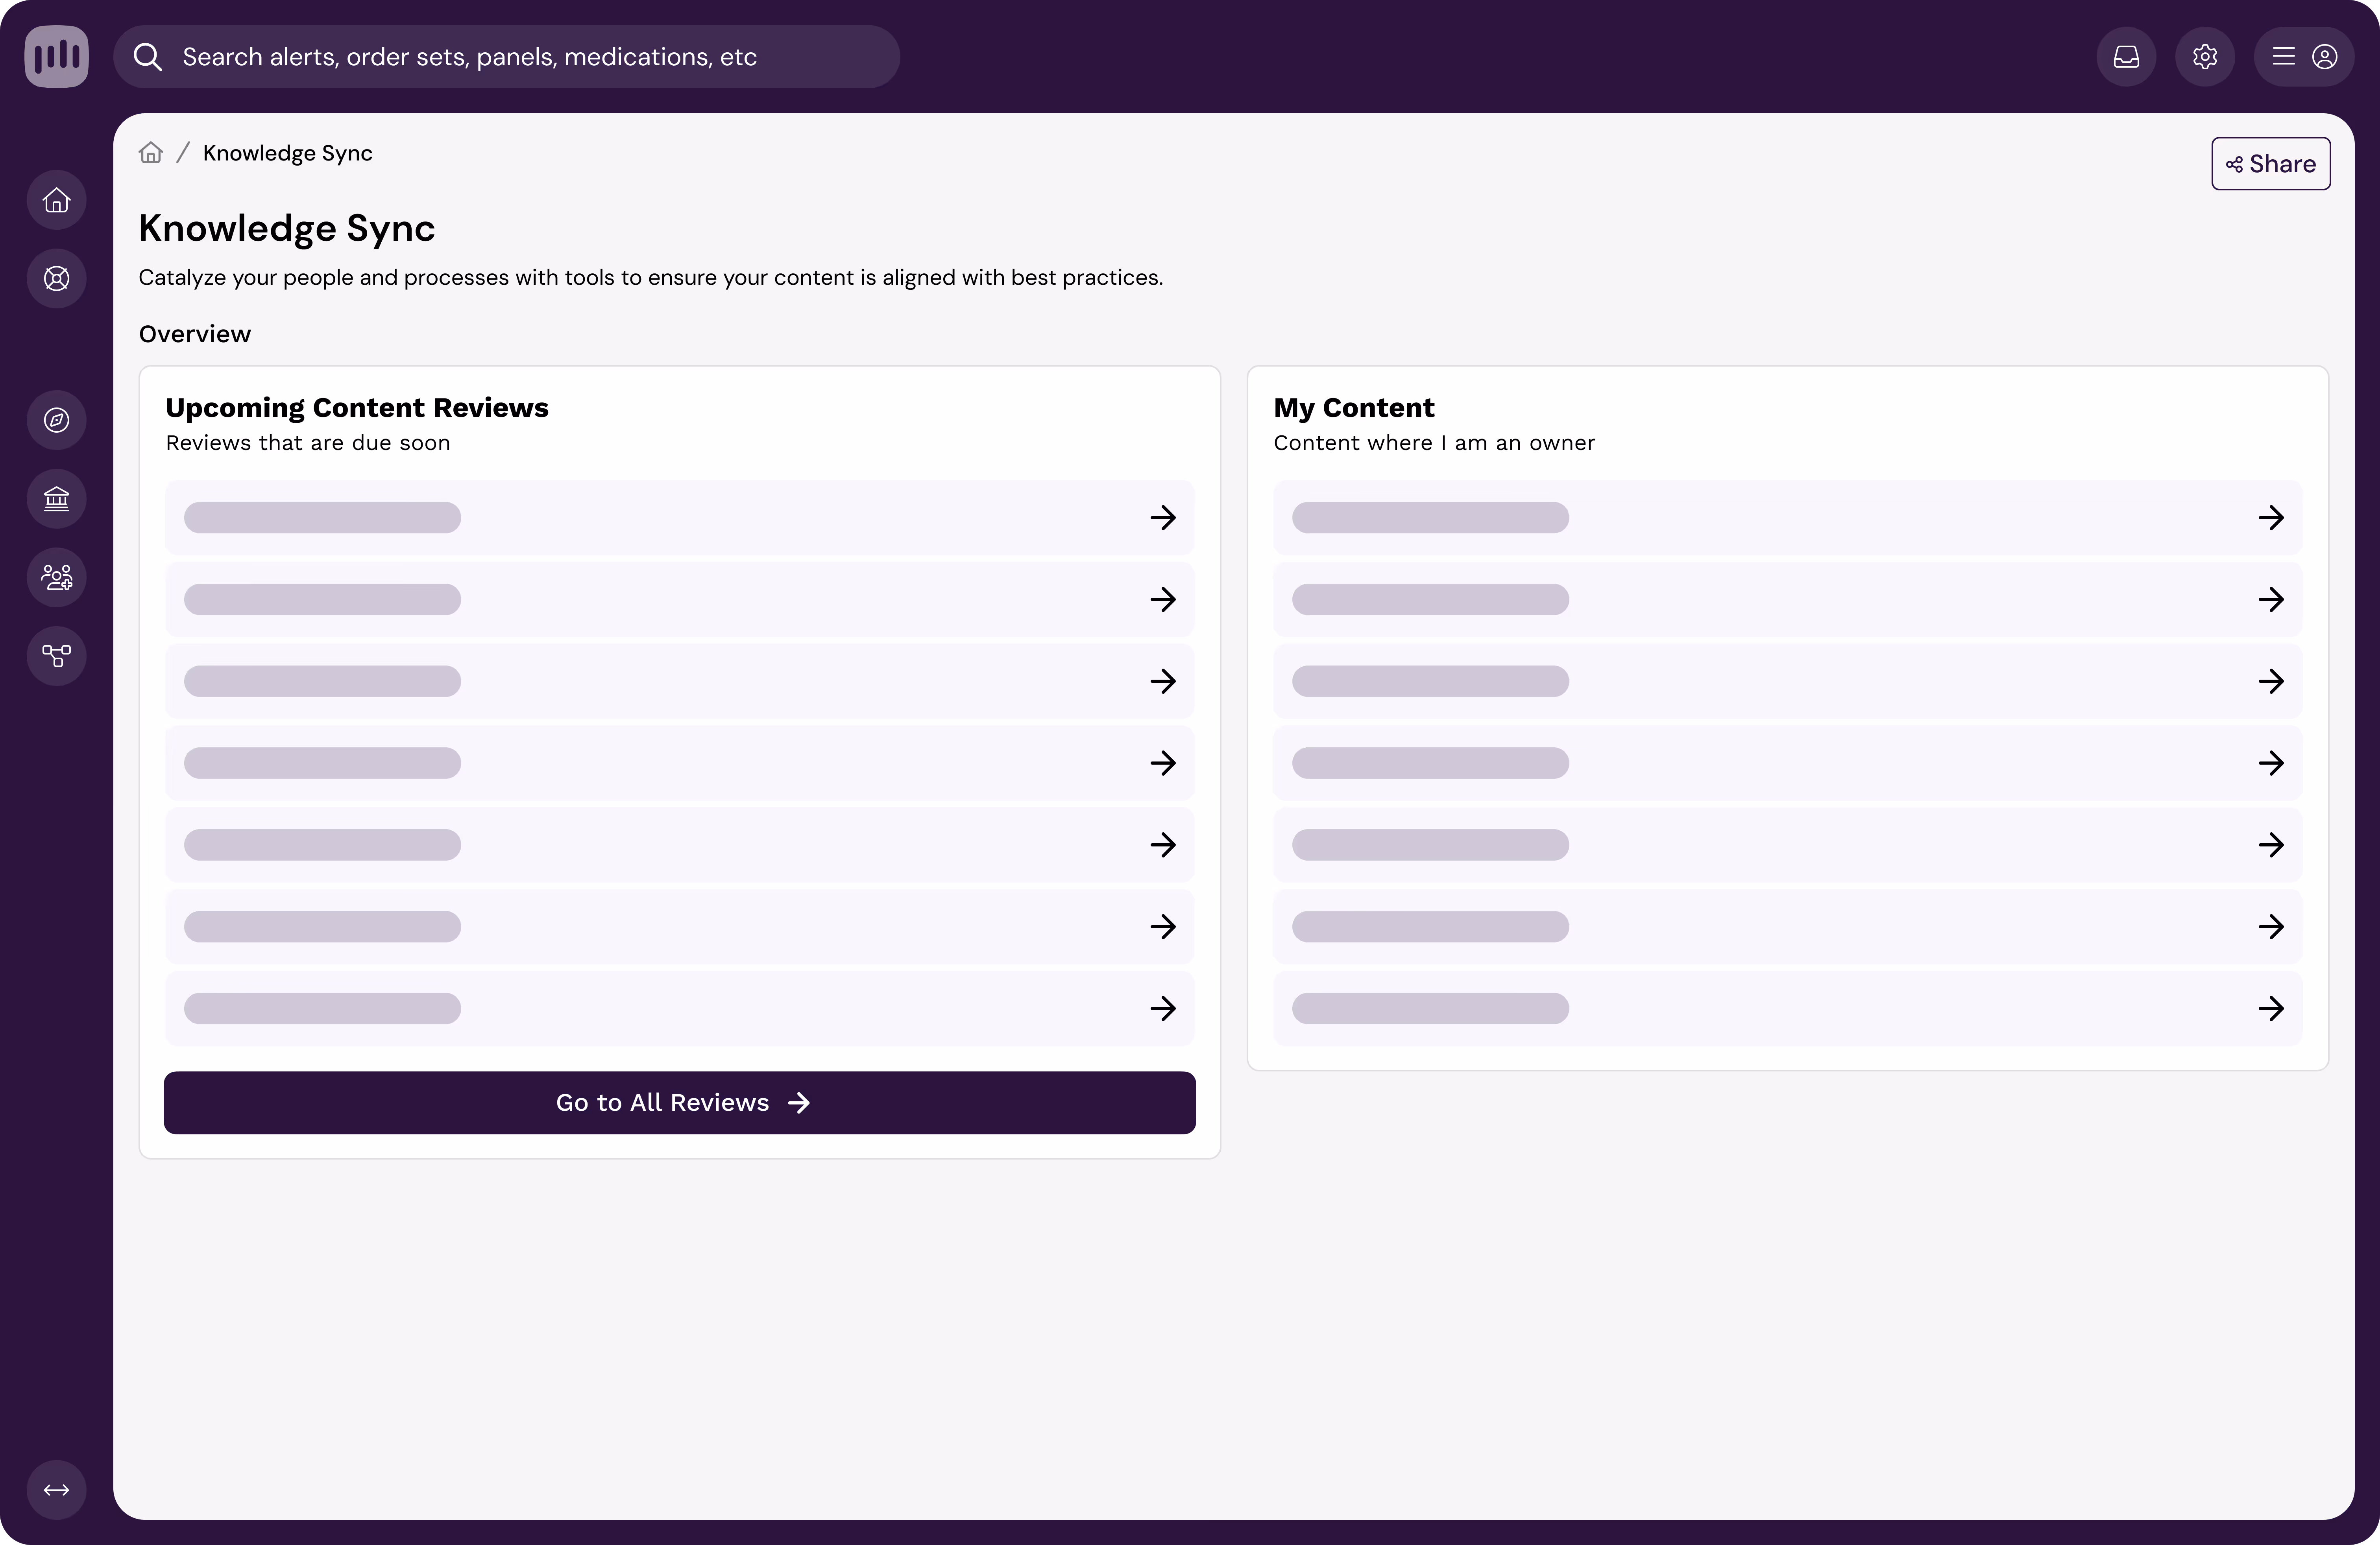
Task: Open first Upcoming Content Reviews row arrow
Action: pos(1162,518)
